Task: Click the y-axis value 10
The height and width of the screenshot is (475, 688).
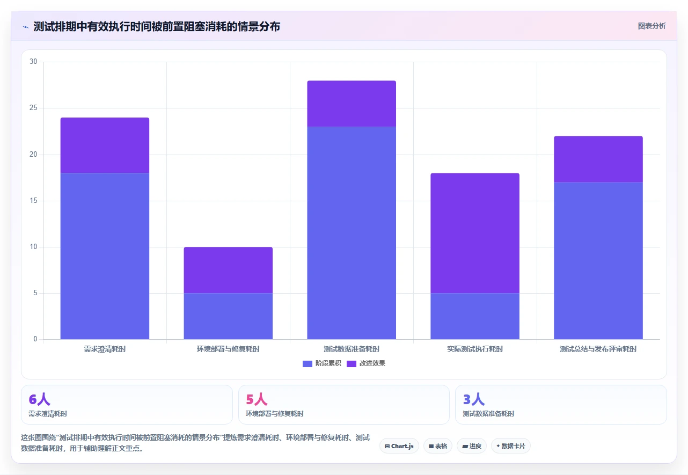Action: click(33, 247)
